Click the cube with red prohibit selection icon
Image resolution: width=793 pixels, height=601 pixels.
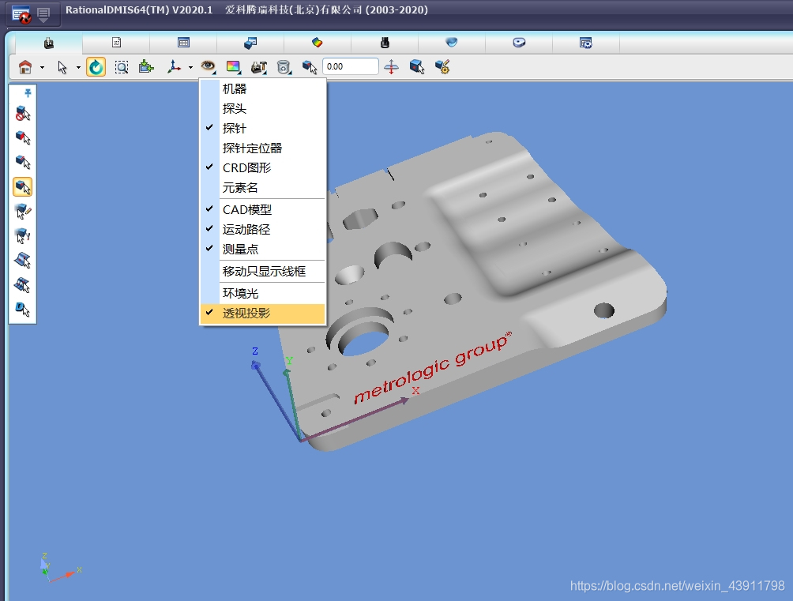point(23,113)
